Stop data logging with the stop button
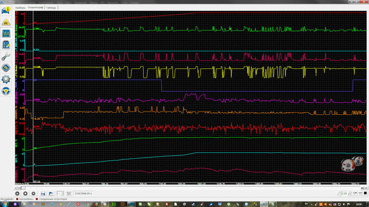Screen dimensions: 369x207 pyautogui.click(x=25, y=193)
